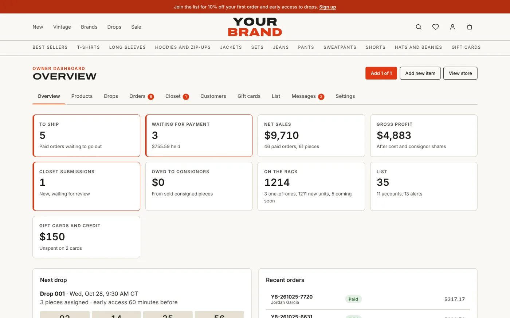
Task: Click the View store button
Action: pyautogui.click(x=460, y=73)
